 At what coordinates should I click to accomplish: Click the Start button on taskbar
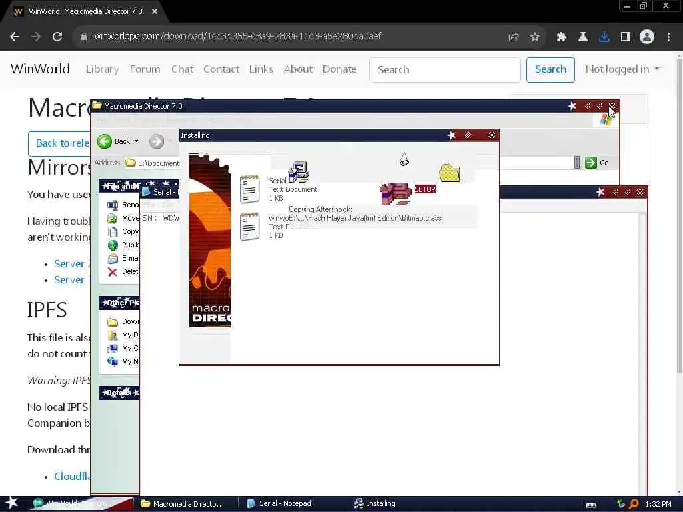(x=12, y=503)
